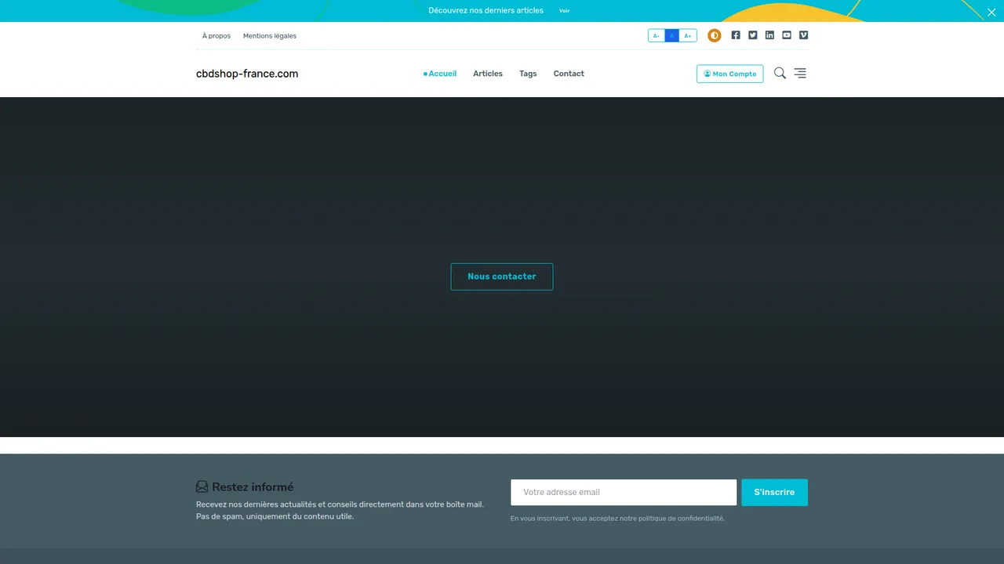The image size is (1004, 564).
Task: Open the Facebook social link
Action: (x=736, y=35)
